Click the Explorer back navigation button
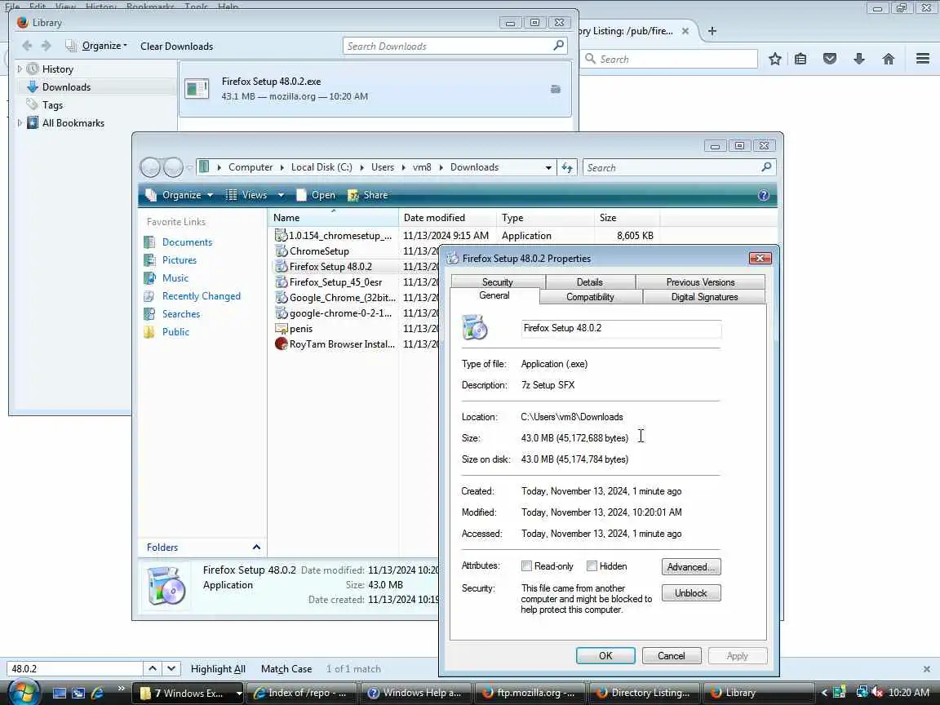Screen dimensions: 940x705 [150, 167]
